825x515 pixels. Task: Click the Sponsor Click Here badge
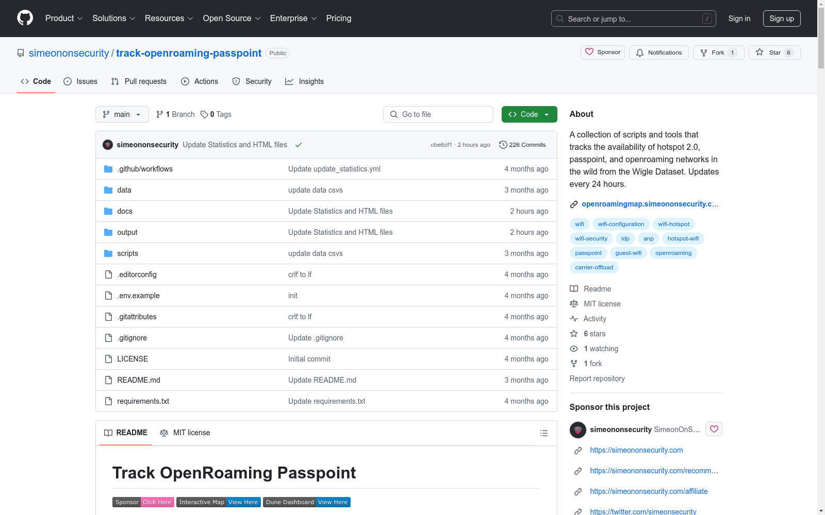click(143, 502)
